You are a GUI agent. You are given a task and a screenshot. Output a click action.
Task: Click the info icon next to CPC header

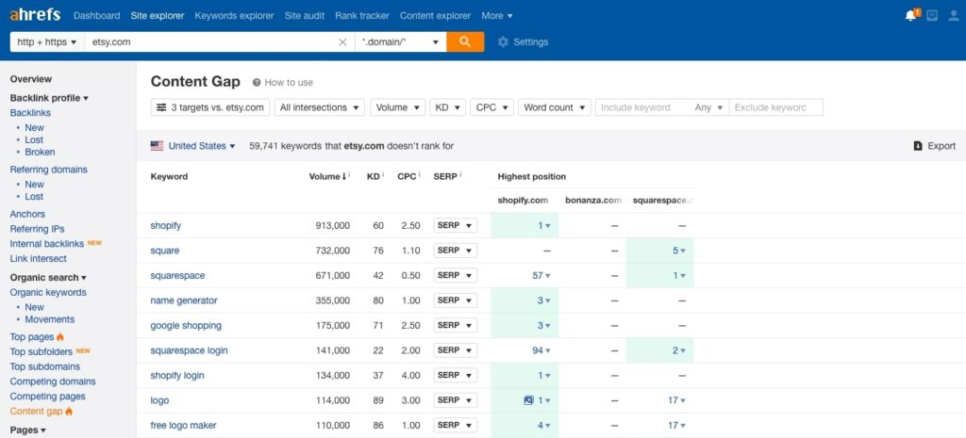click(419, 175)
